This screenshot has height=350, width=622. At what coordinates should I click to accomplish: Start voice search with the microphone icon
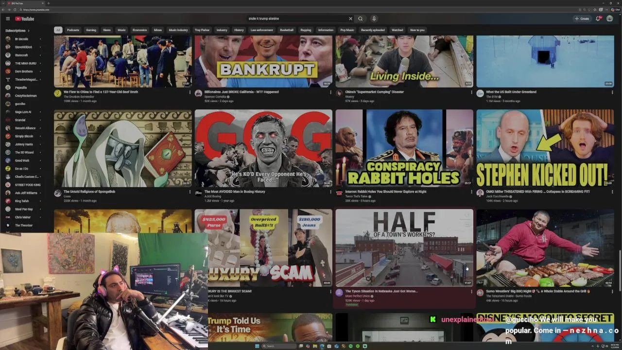[374, 18]
